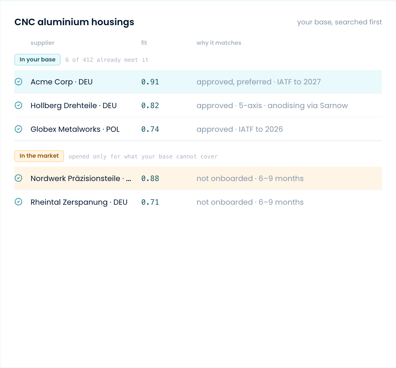Click the "supplier" column header
This screenshot has width=396, height=368.
click(x=42, y=43)
